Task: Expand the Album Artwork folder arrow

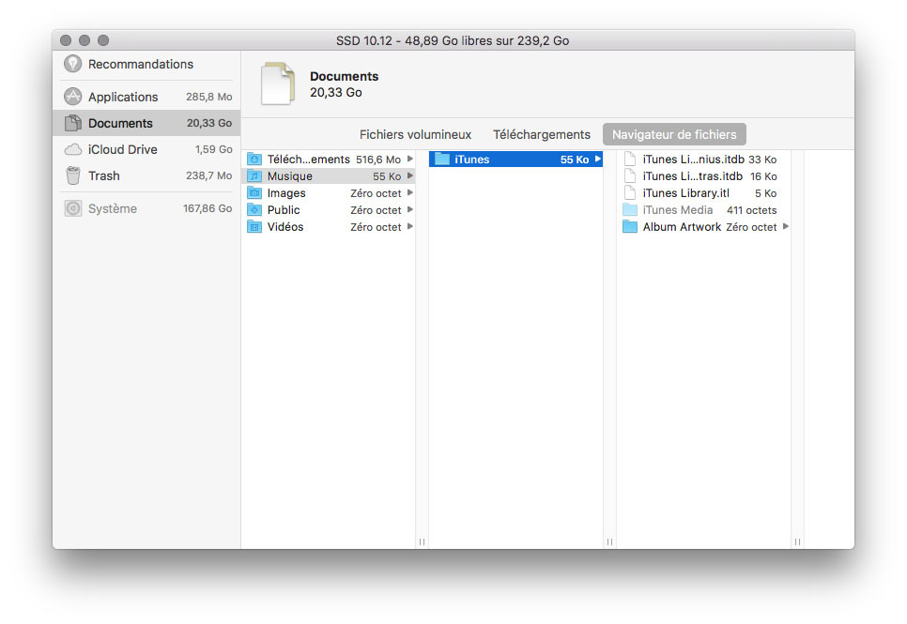Action: coord(786,227)
